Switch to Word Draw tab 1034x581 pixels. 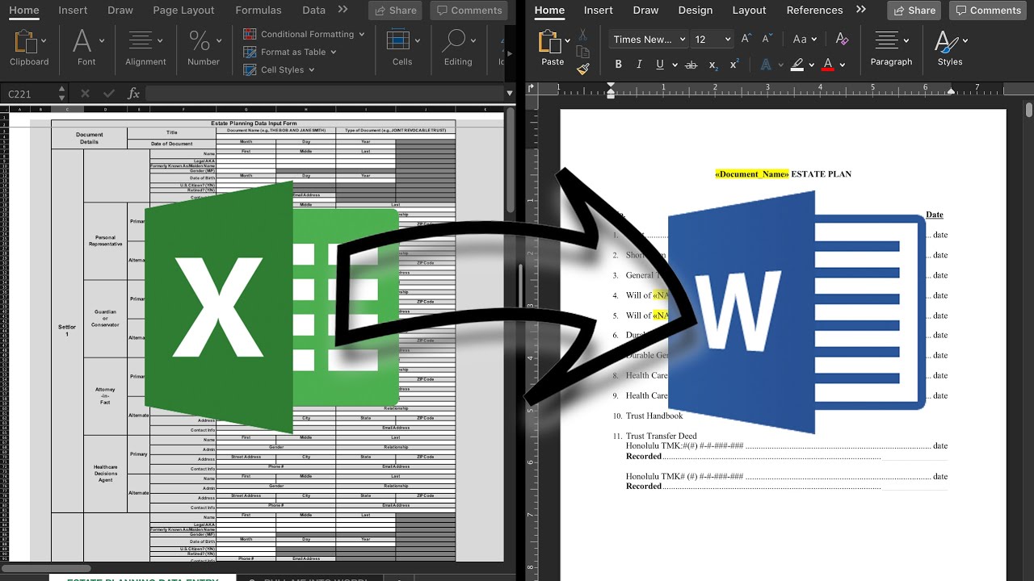645,10
